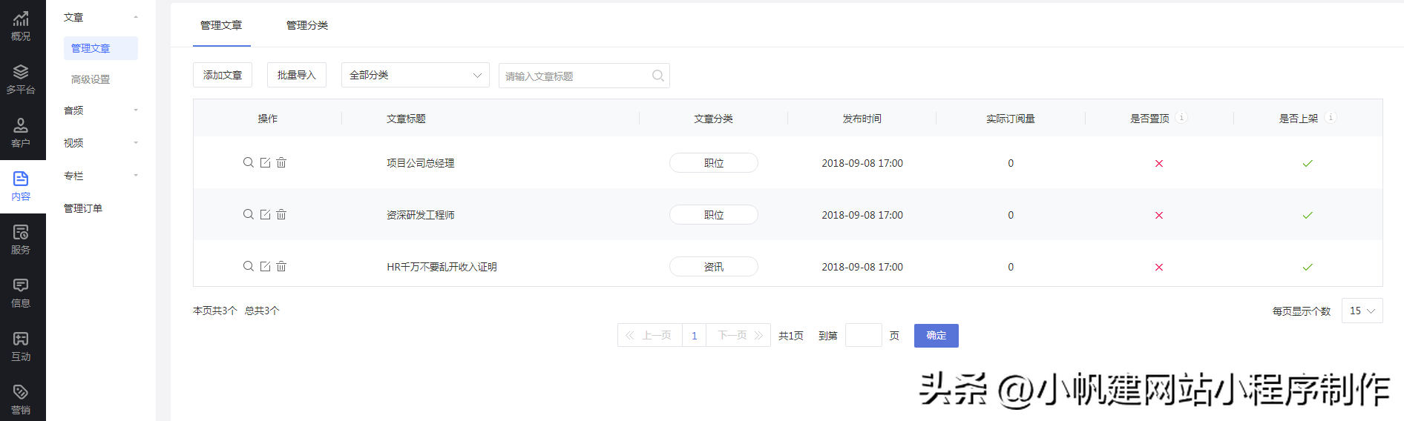The image size is (1404, 421).
Task: Expand the 音频 menu section
Action: click(x=101, y=110)
